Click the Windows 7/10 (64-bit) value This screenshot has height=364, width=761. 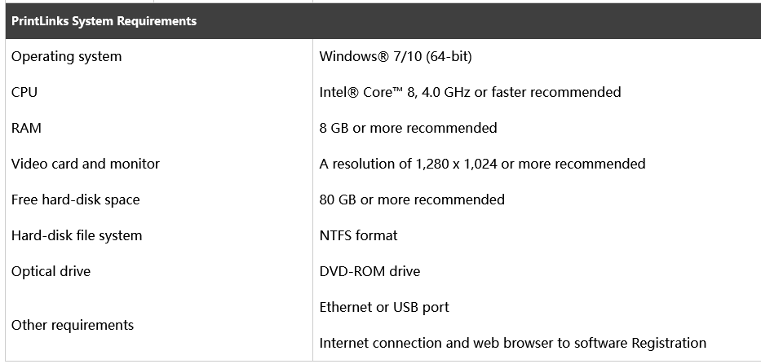[396, 57]
